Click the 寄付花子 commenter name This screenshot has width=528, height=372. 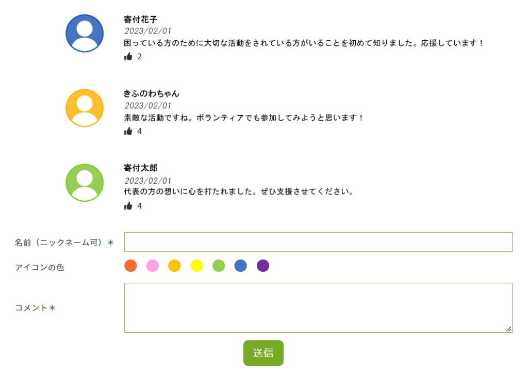pos(140,20)
